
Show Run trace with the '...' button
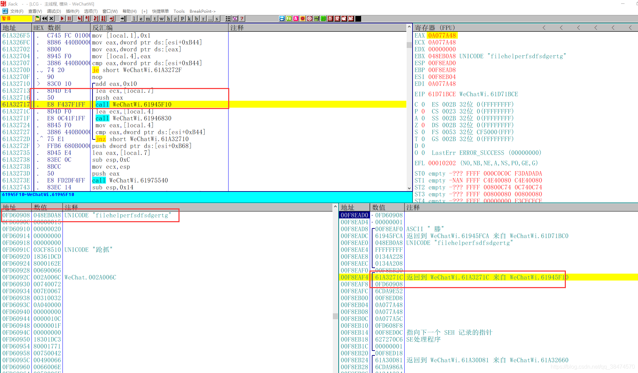[210, 19]
